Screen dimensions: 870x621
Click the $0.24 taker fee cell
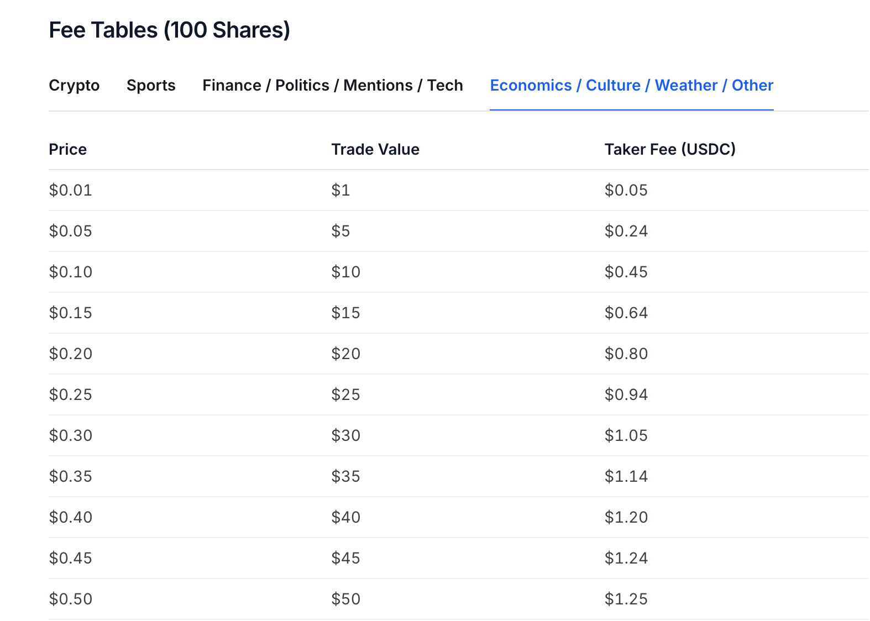point(626,231)
